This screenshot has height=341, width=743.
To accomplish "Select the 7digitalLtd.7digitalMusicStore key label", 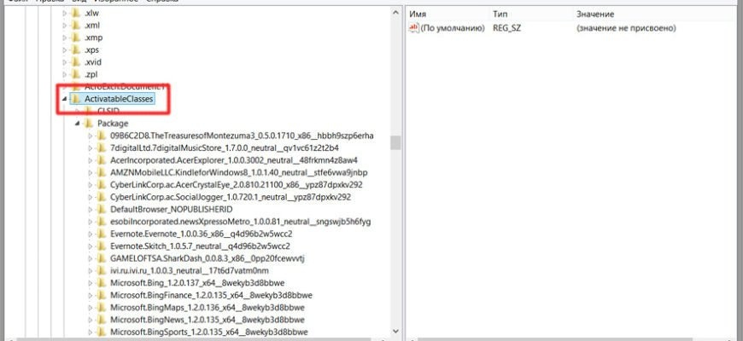I will coord(224,148).
